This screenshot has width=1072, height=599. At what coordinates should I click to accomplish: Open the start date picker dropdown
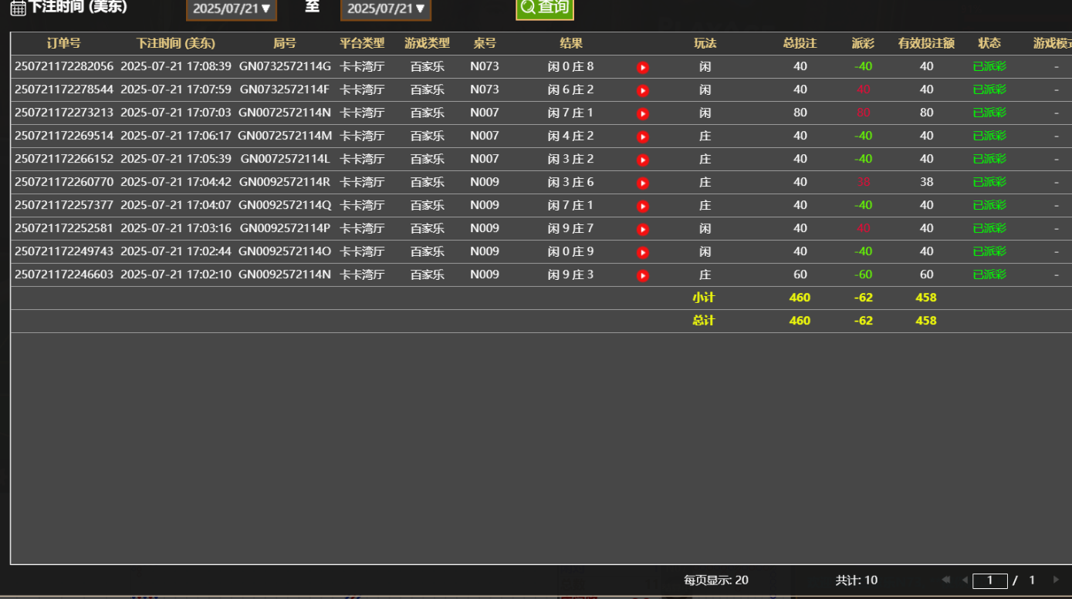pos(231,10)
